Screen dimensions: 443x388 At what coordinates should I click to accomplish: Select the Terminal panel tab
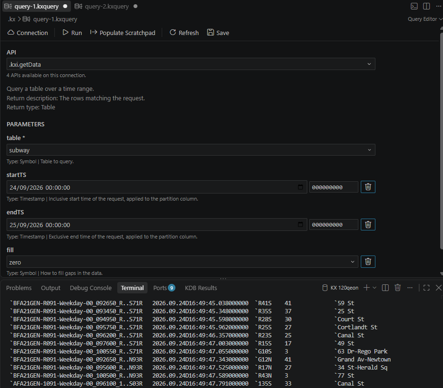click(132, 288)
